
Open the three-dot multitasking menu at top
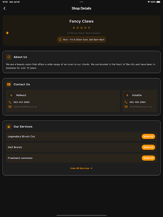81,2
